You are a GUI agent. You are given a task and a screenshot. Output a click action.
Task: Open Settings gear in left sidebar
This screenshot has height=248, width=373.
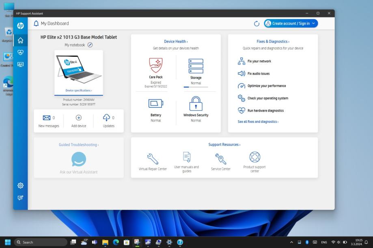(x=20, y=185)
